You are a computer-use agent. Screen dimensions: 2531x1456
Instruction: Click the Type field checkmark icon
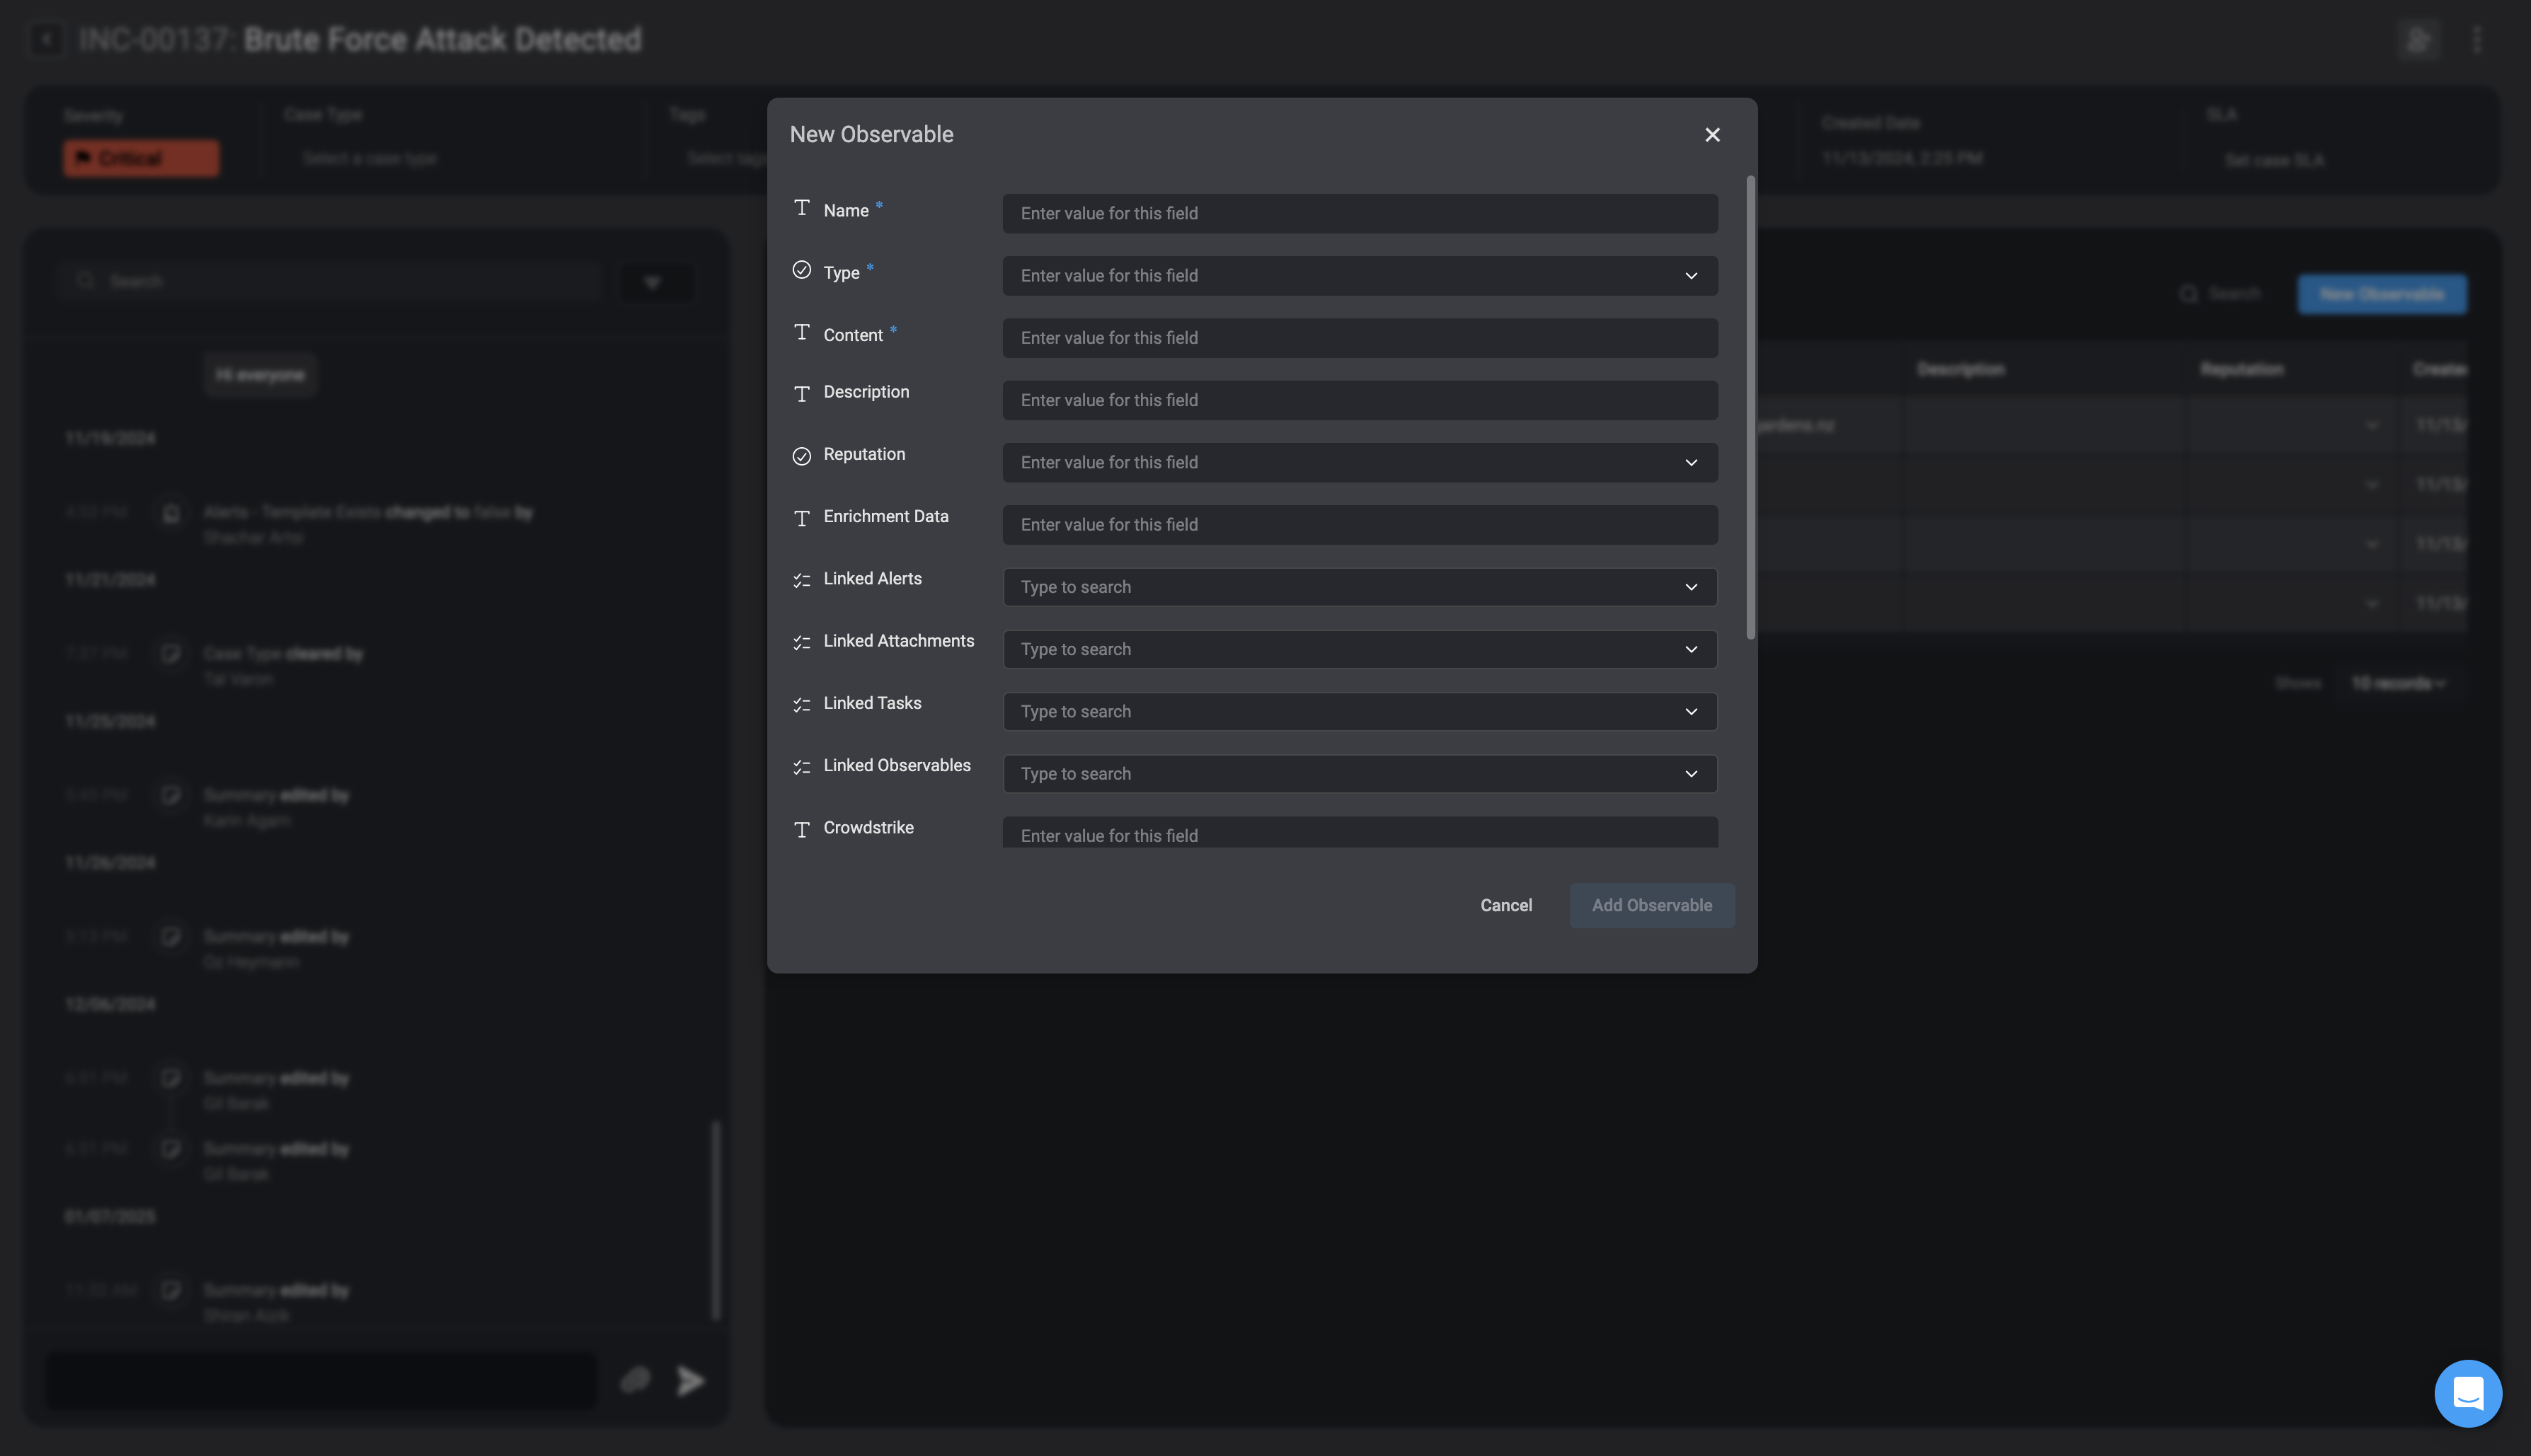click(x=801, y=270)
